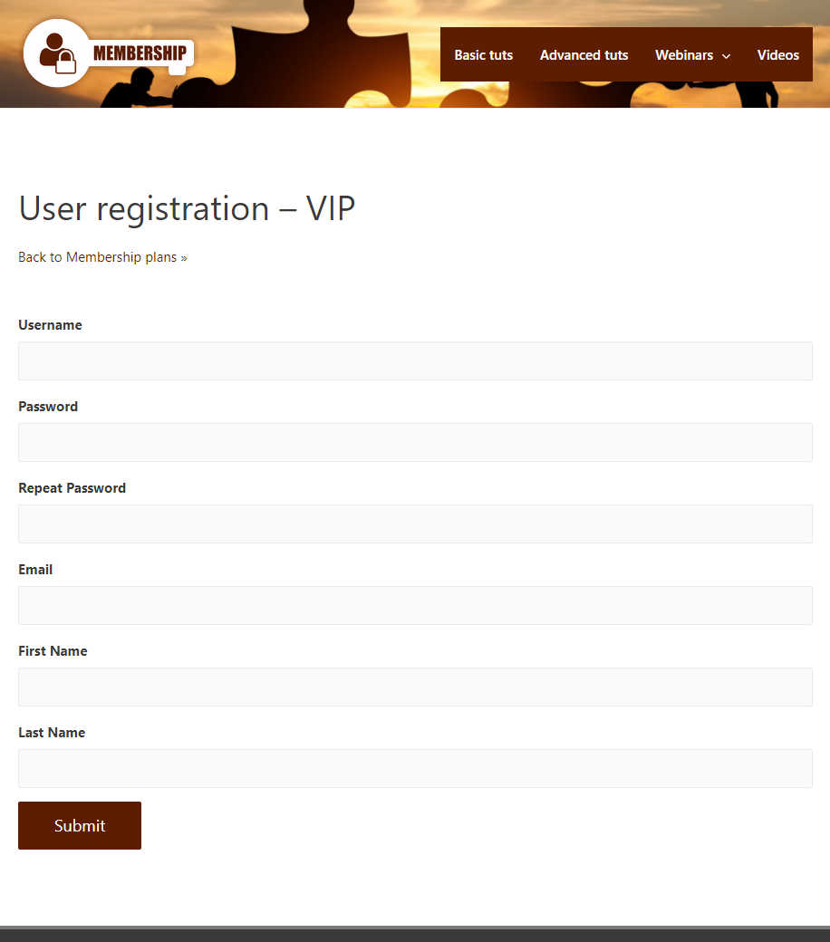Expand the chevron arrow next to Webinars
The image size is (830, 942).
click(726, 56)
